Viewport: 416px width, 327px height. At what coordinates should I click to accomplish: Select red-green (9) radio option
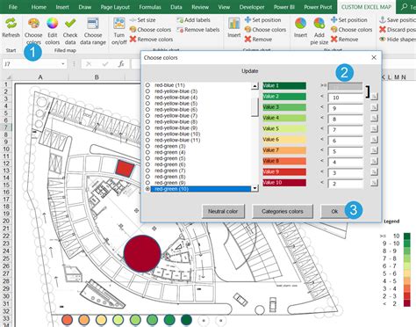click(147, 183)
